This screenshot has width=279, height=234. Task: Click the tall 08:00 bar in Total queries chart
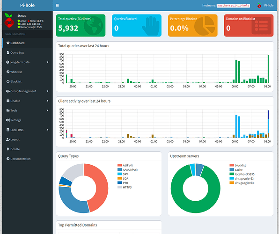(x=268, y=69)
